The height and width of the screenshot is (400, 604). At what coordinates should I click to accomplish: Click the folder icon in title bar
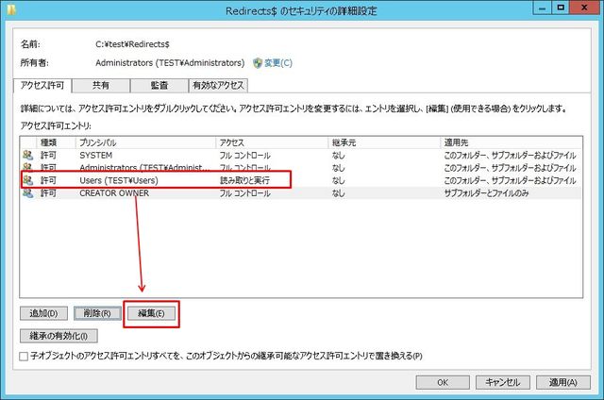coord(11,9)
